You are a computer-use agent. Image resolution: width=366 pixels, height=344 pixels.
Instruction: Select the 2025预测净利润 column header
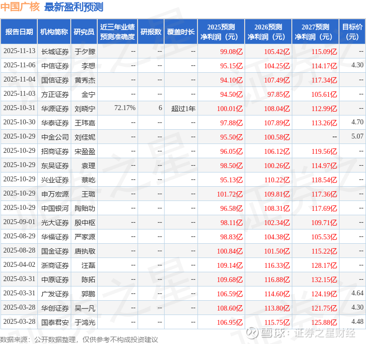221,32
